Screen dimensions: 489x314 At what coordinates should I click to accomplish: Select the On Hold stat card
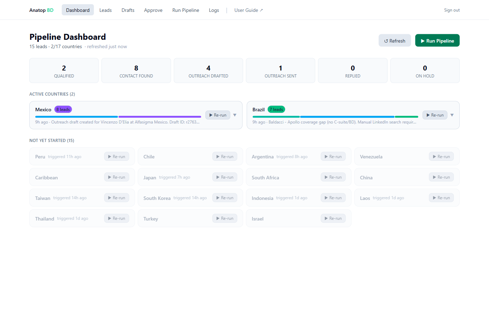point(425,70)
